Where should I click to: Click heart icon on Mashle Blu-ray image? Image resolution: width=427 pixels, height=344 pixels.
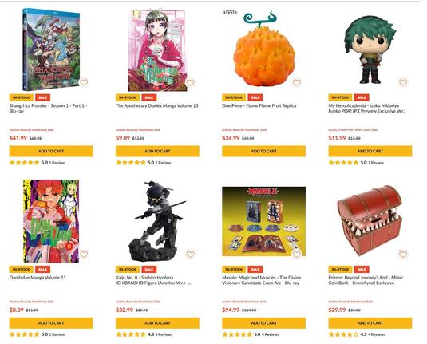(x=297, y=254)
